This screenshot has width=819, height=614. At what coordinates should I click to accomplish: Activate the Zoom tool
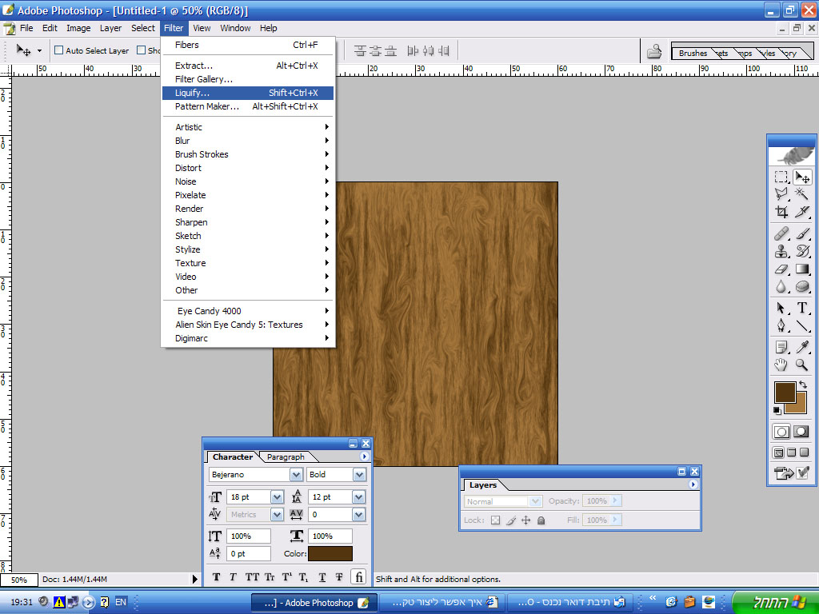(x=802, y=365)
